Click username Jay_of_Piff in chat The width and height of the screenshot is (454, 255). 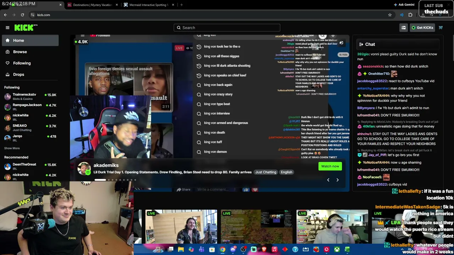[377, 155]
